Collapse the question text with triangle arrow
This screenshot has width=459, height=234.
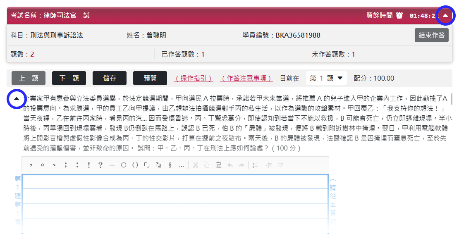tap(17, 99)
